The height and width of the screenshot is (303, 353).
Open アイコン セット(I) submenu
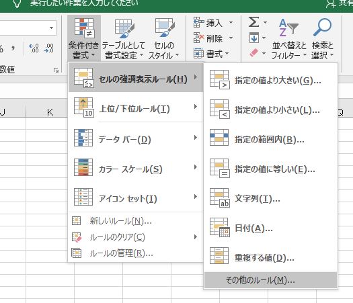(136, 197)
